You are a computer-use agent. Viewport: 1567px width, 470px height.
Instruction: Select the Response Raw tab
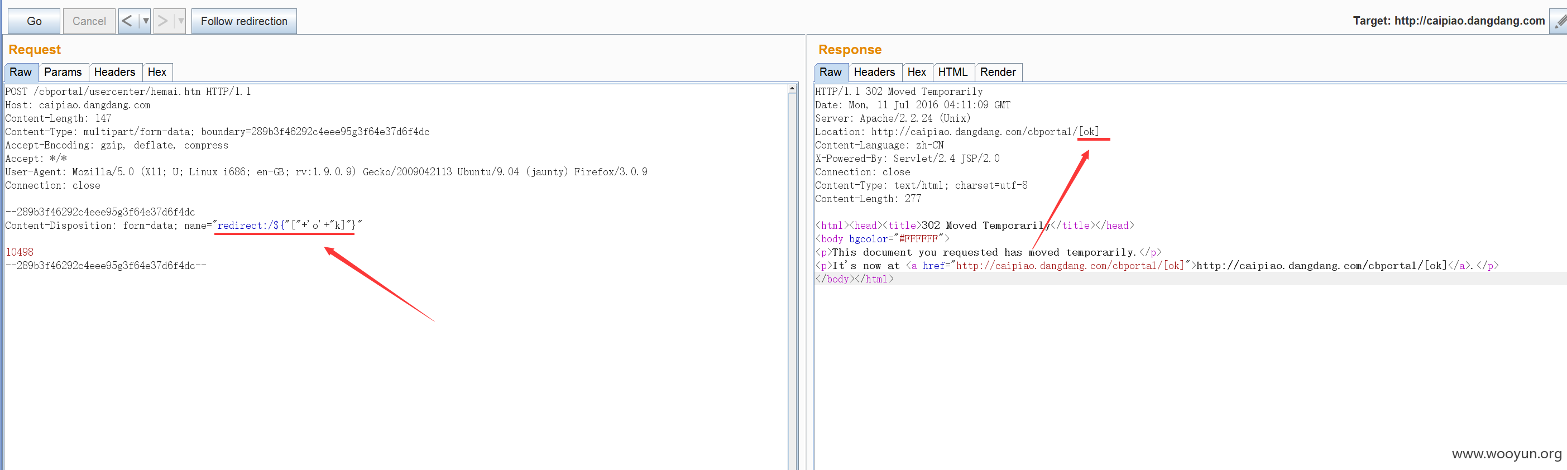[830, 73]
